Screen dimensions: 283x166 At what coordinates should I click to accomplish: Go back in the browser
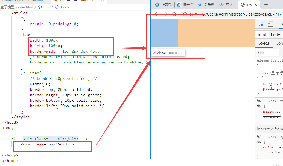point(157,14)
